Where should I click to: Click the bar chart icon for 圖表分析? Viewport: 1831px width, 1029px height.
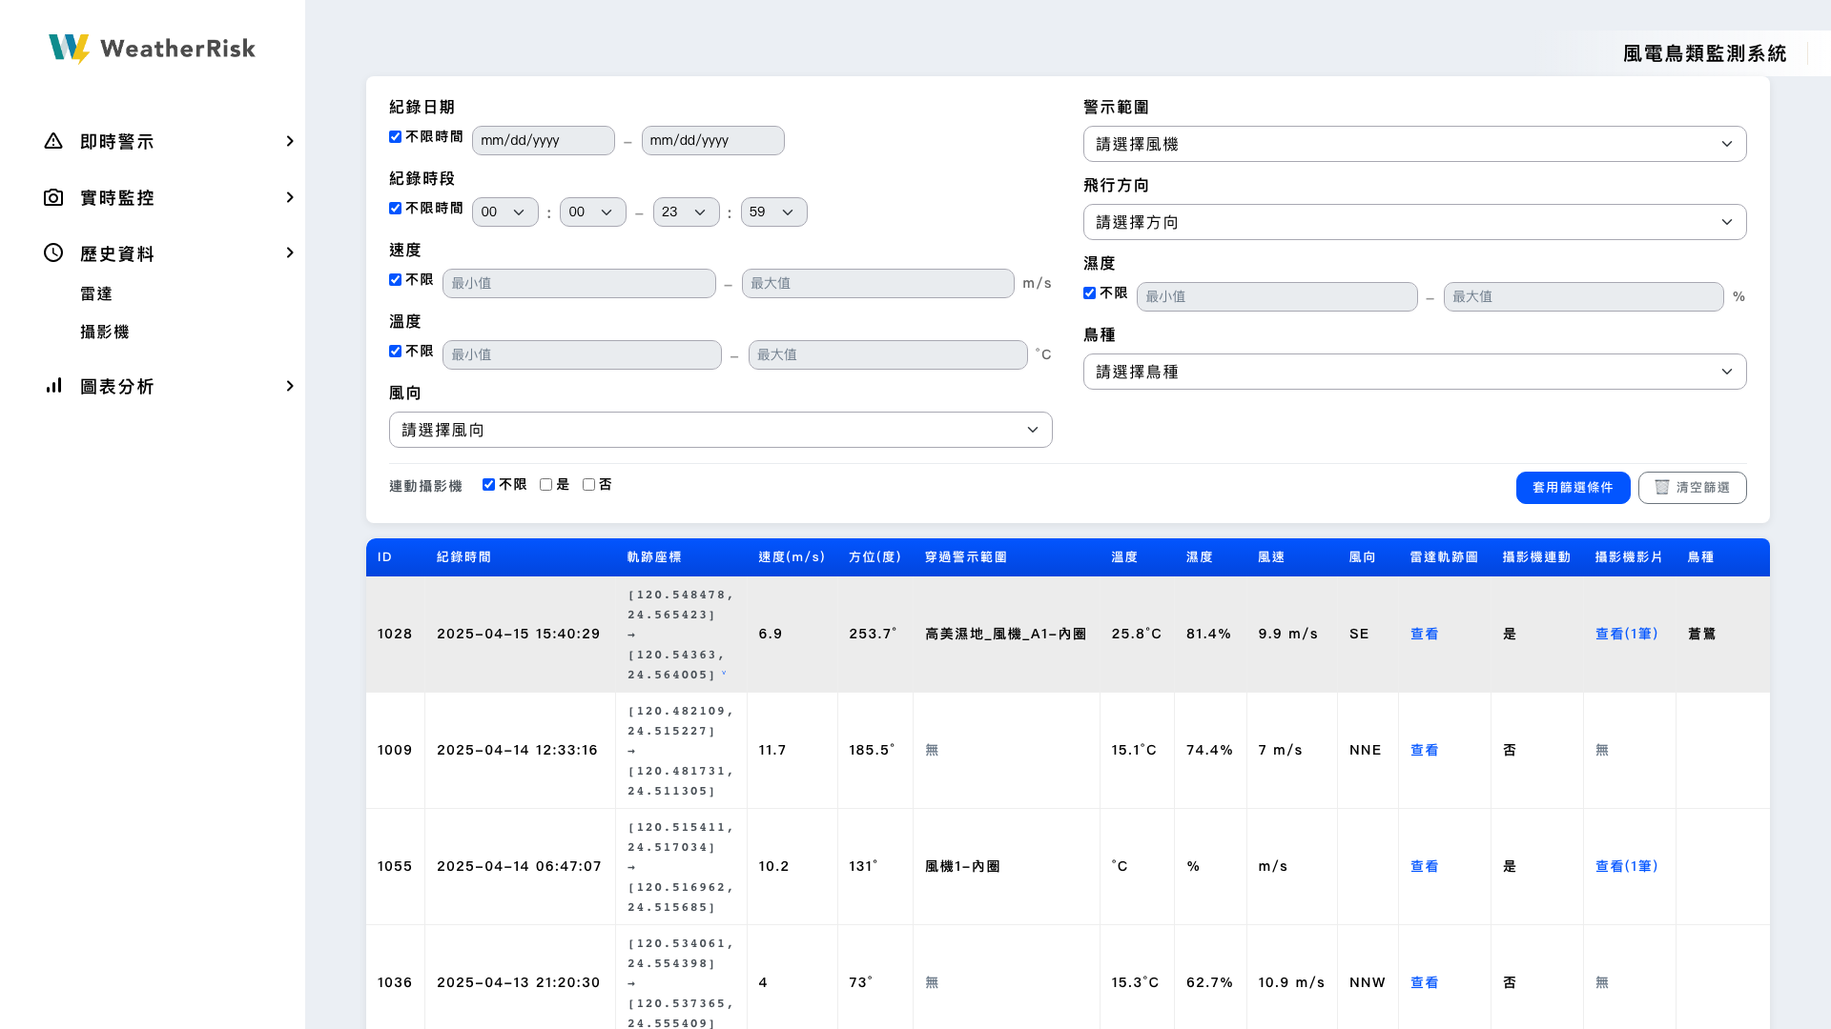(x=53, y=386)
